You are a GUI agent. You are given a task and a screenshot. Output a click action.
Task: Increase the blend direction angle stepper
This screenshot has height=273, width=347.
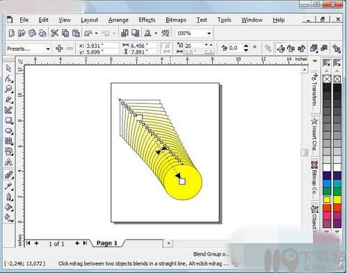246,46
